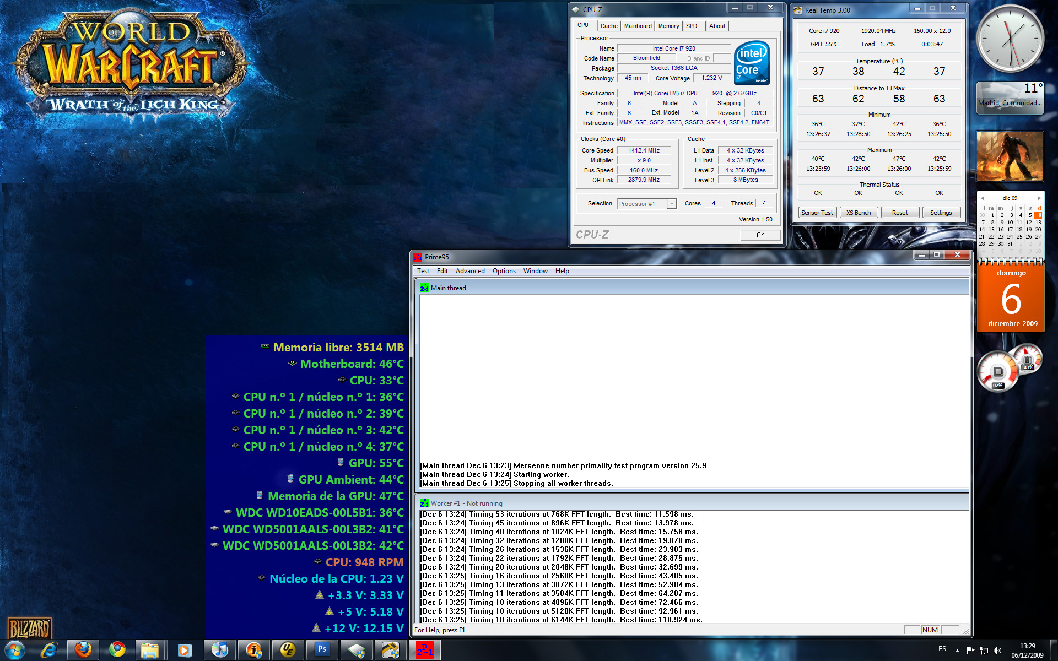The image size is (1058, 661).
Task: Click the green drive icon in taskbar
Action: pos(356,650)
